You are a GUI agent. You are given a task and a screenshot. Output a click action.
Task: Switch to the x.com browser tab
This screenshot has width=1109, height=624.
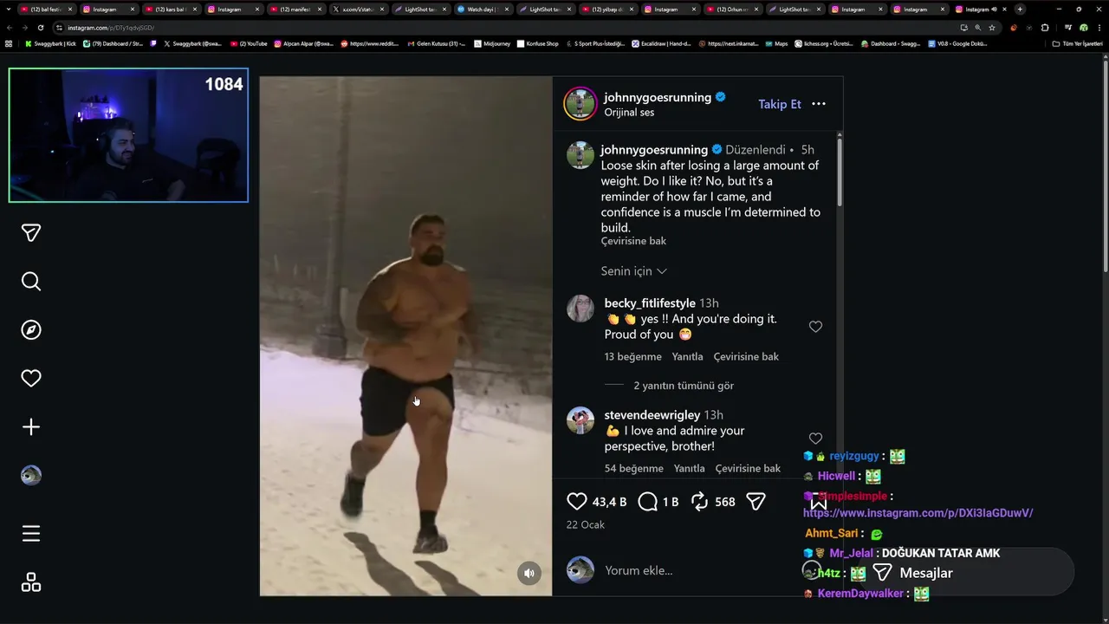click(355, 10)
